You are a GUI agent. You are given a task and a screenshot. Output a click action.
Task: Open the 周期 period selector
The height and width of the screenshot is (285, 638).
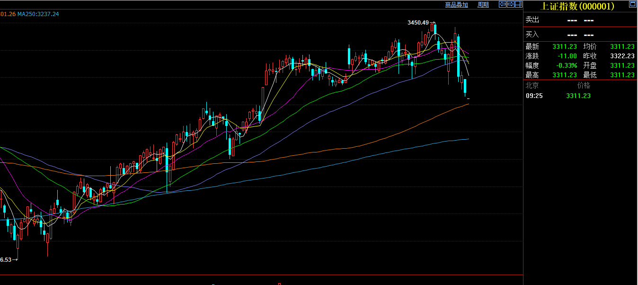pos(483,5)
